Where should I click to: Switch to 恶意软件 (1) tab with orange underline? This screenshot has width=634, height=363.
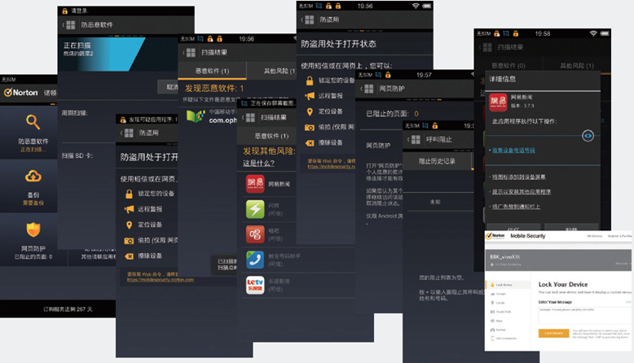212,71
